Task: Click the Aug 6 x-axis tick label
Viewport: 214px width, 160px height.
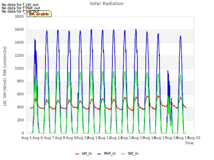Action: pos(38,138)
